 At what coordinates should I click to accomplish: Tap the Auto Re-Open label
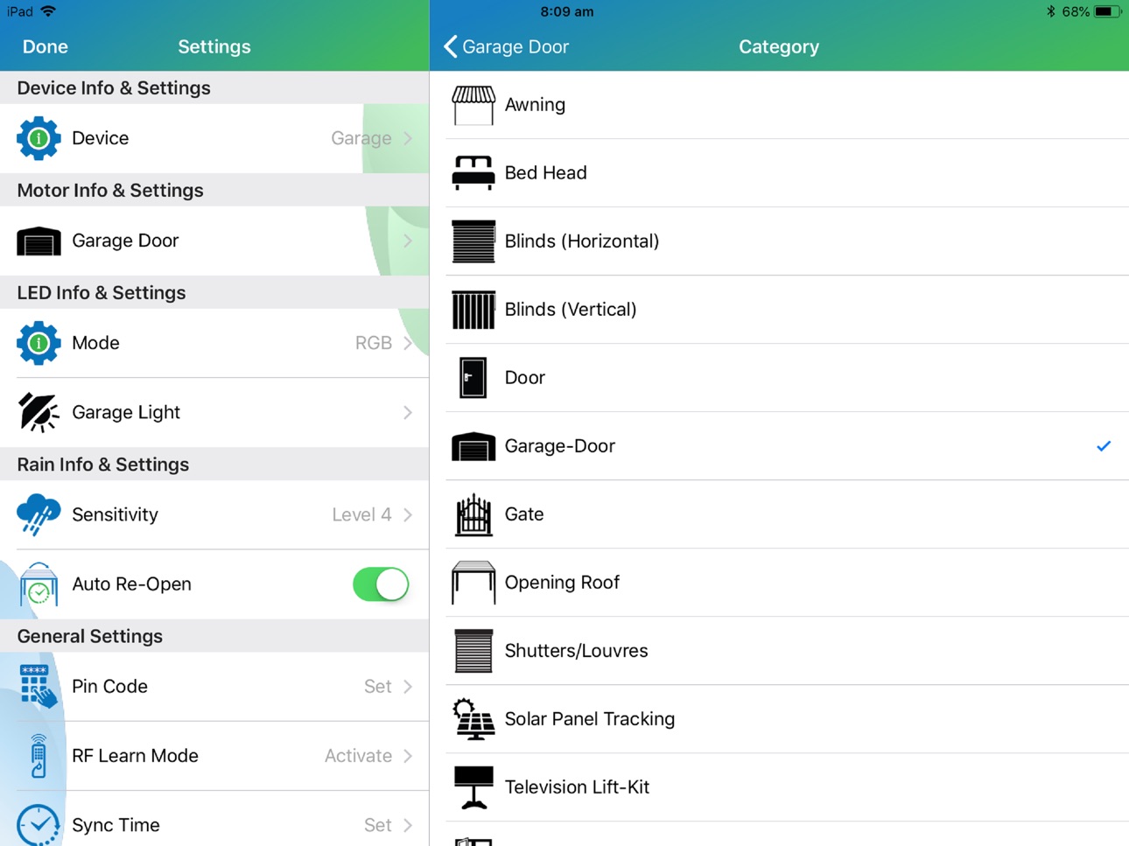pos(131,584)
